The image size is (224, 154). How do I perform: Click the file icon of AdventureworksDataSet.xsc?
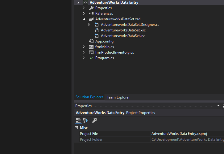pos(97,30)
